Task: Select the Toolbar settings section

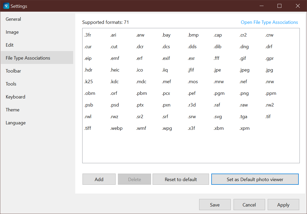Action: pyautogui.click(x=13, y=71)
